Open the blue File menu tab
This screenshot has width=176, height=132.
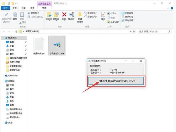pos(5,8)
